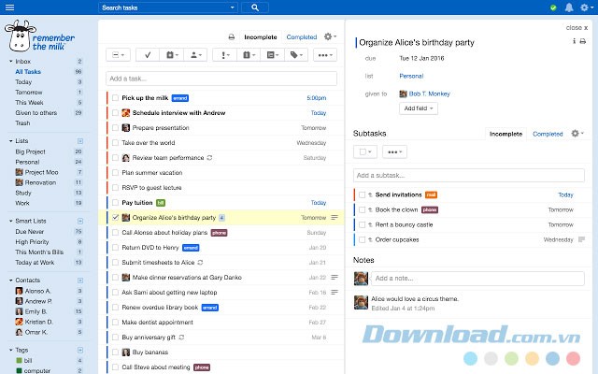Tick the 'Send invitations' subtask checkbox
Image resolution: width=598 pixels, height=374 pixels.
pyautogui.click(x=361, y=194)
